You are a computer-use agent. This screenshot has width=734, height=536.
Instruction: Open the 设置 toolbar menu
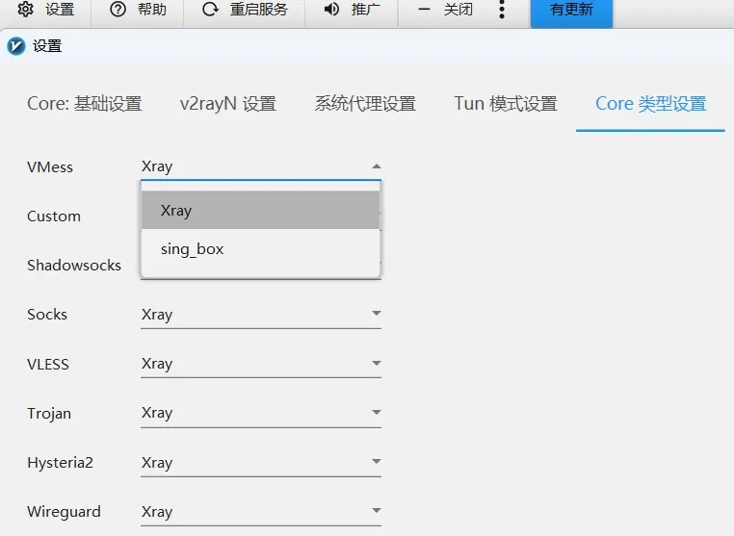pos(60,9)
